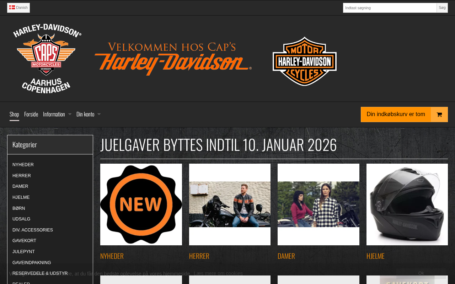Open the men's motorcycle jacket thumbnail
Image resolution: width=455 pixels, height=284 pixels.
[x=230, y=204]
